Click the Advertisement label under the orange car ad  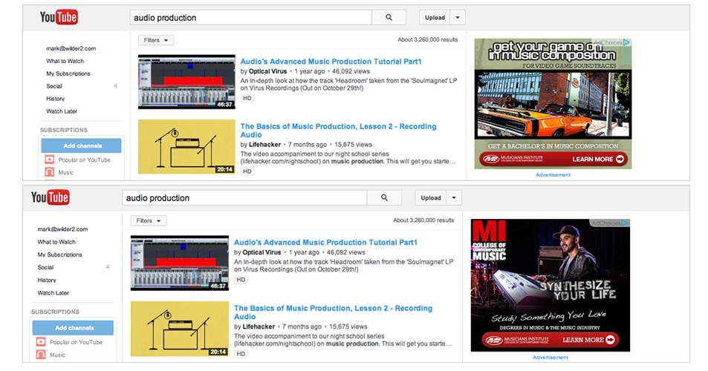553,174
